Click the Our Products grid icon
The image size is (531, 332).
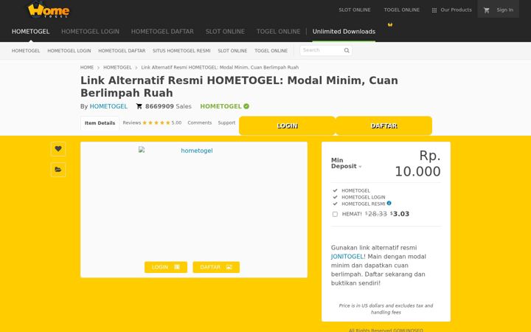point(434,10)
